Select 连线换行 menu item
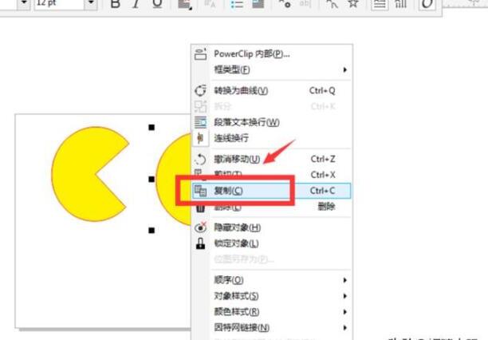The width and height of the screenshot is (488, 340). click(271, 138)
